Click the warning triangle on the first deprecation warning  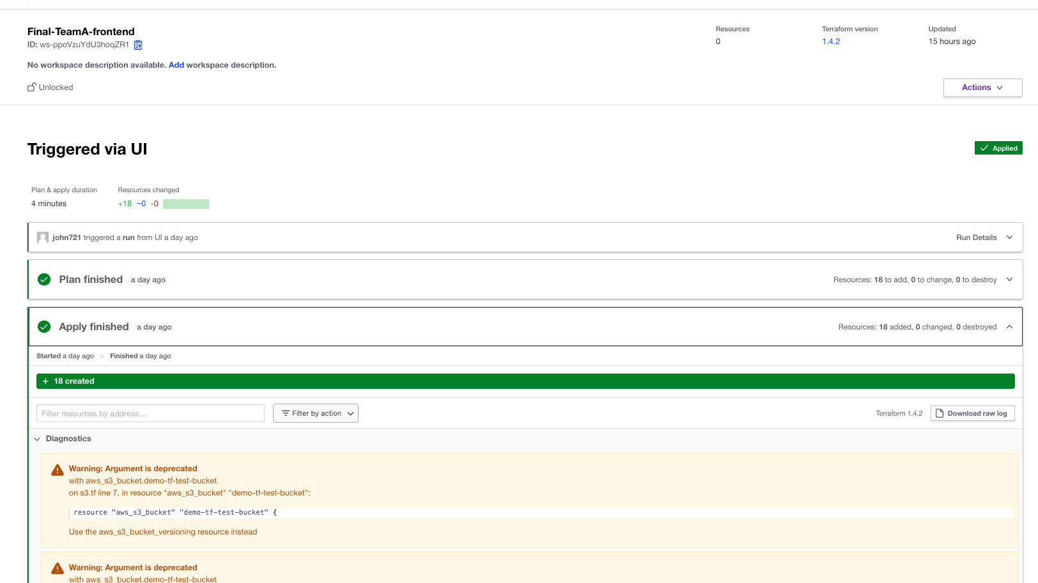57,469
